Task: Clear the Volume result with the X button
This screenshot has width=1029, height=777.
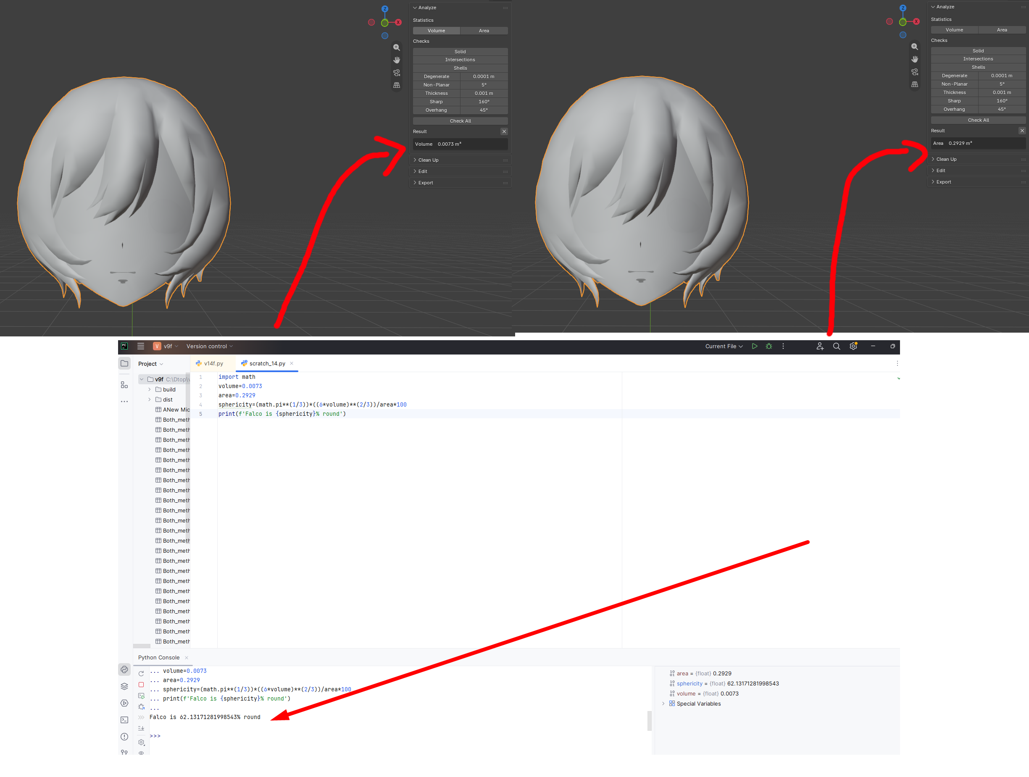Action: click(504, 131)
